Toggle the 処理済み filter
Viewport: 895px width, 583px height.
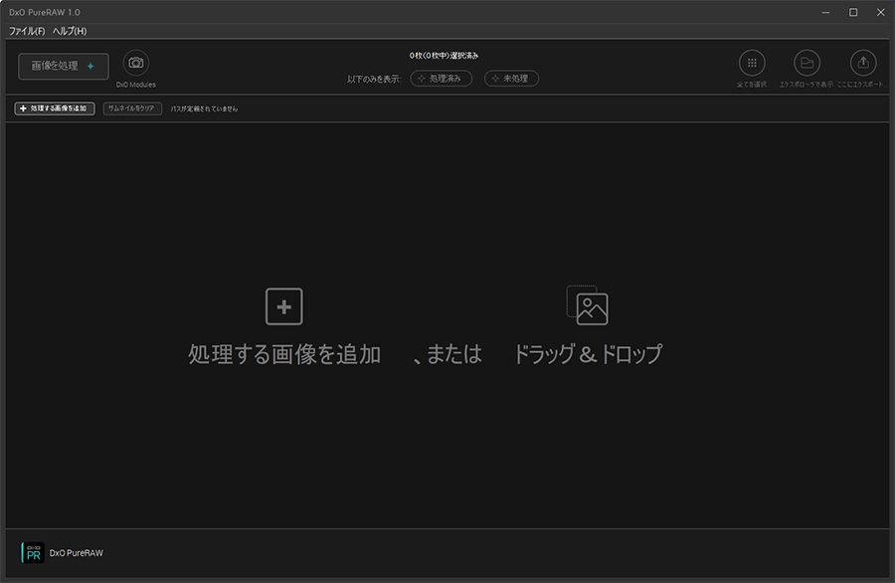442,79
